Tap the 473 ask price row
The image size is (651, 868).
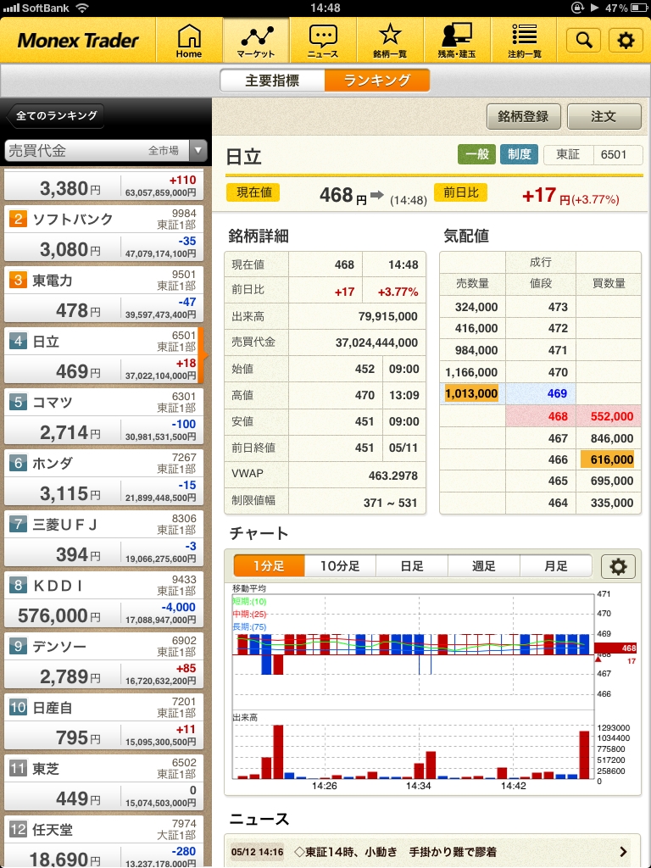[540, 307]
